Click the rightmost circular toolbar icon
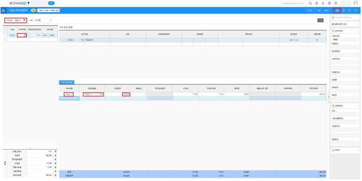 [x=355, y=10]
